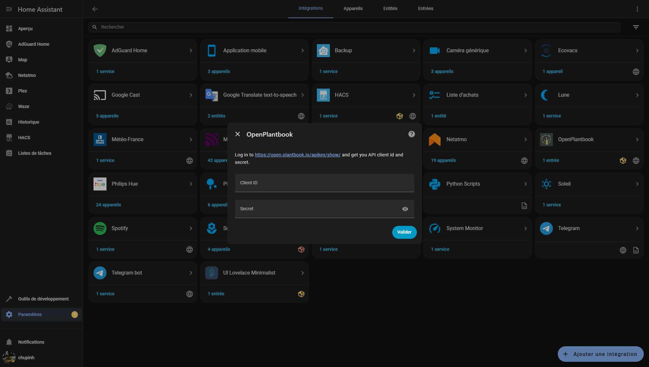Expand the Telegram integration chevron
This screenshot has height=367, width=649.
click(x=637, y=228)
